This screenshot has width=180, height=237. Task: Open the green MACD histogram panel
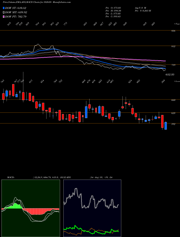pos(31,208)
